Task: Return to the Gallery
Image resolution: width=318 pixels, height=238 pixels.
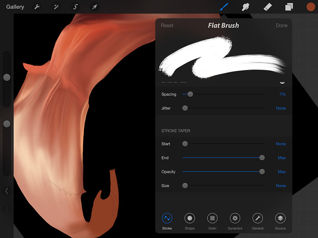Action: tap(15, 6)
